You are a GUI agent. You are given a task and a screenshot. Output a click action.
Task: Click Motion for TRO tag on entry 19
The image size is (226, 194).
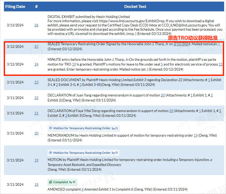click(x=83, y=153)
